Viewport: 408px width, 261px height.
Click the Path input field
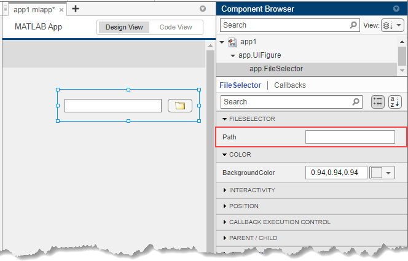350,137
